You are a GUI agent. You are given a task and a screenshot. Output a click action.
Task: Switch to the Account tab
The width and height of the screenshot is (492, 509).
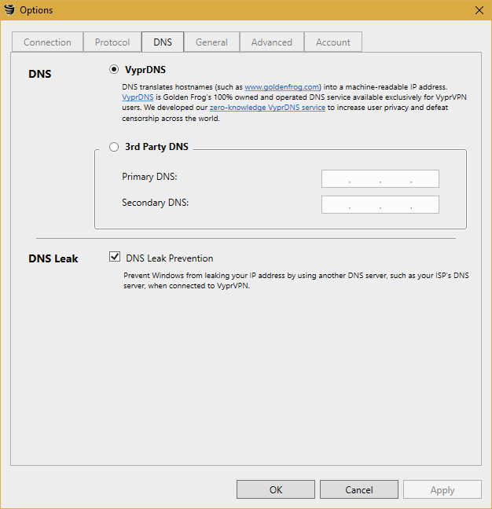(333, 42)
